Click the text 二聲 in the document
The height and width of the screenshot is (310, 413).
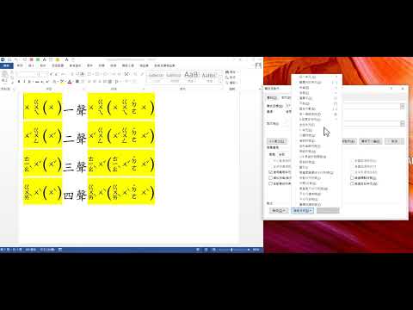[75, 139]
